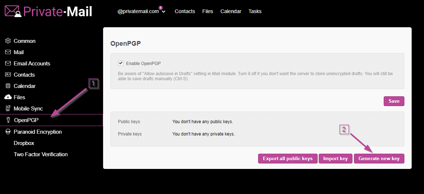The image size is (424, 194).
Task: Click the Generate new key button
Action: point(379,159)
